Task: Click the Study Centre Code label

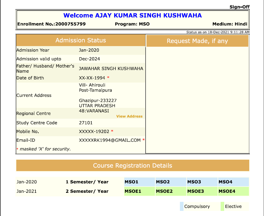Action: (37, 123)
